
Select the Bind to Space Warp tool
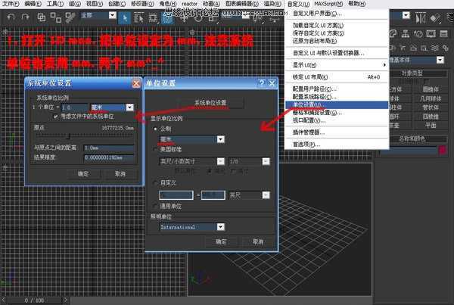coord(70,17)
